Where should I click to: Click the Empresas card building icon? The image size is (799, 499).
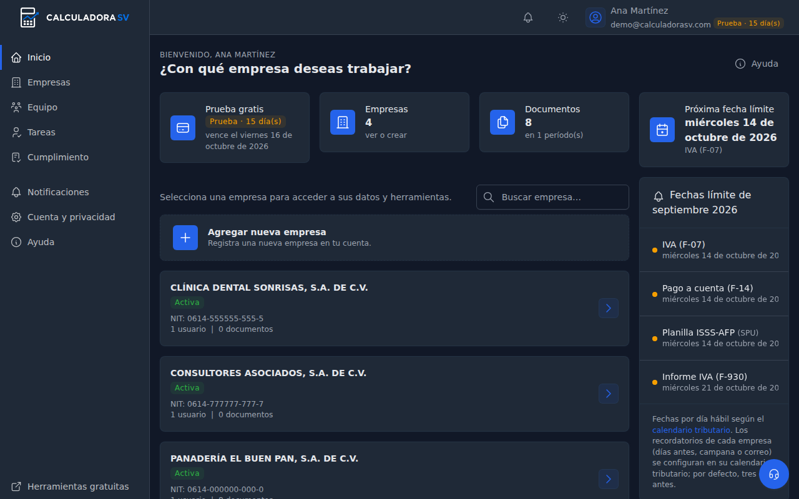click(343, 122)
